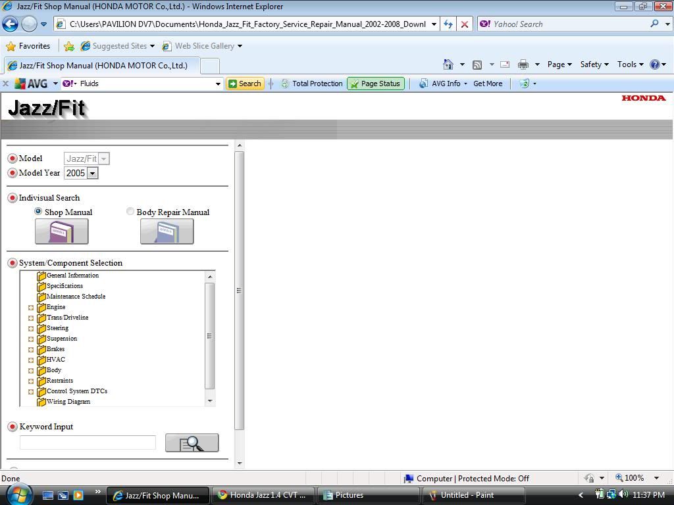The height and width of the screenshot is (505, 674).
Task: Close the AVG toolbar with the X
Action: (x=5, y=84)
